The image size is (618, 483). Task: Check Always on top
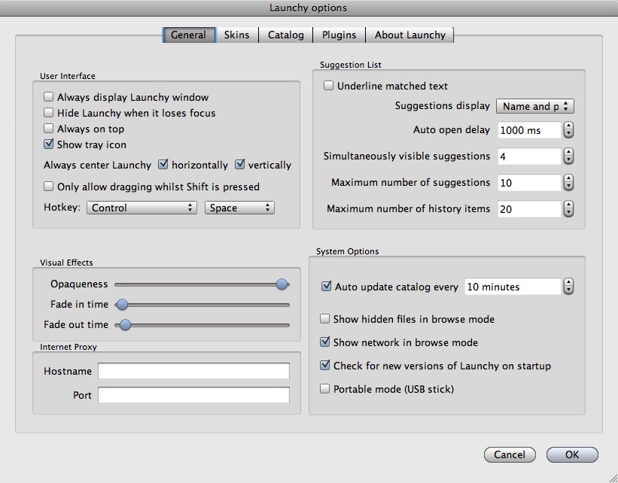[47, 129]
